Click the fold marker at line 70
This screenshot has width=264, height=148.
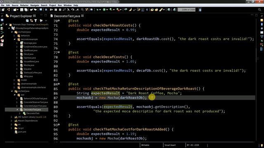pyautogui.click(x=59, y=21)
